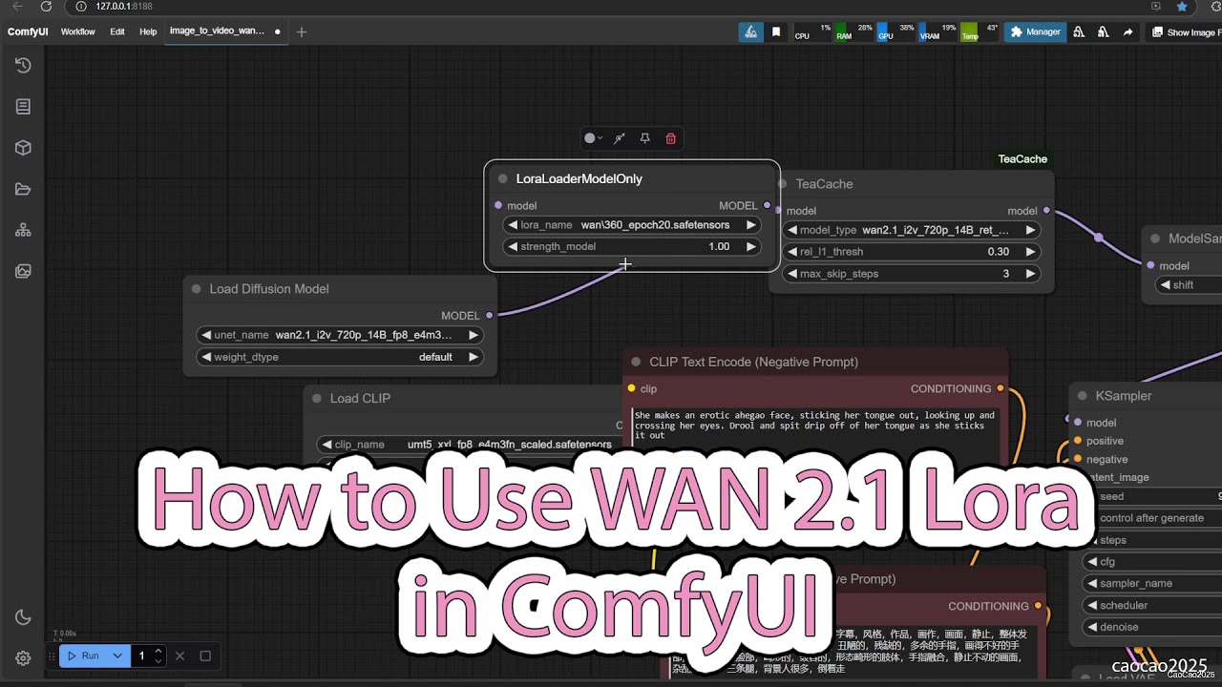Viewport: 1222px width, 687px height.
Task: Click the blue cleanup icon in top bar
Action: pos(751,31)
